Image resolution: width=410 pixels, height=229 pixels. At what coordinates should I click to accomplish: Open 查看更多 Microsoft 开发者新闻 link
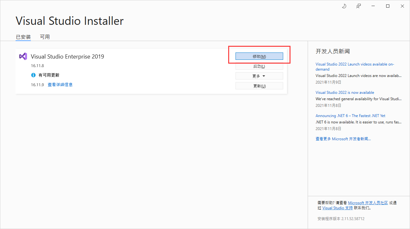click(x=343, y=139)
